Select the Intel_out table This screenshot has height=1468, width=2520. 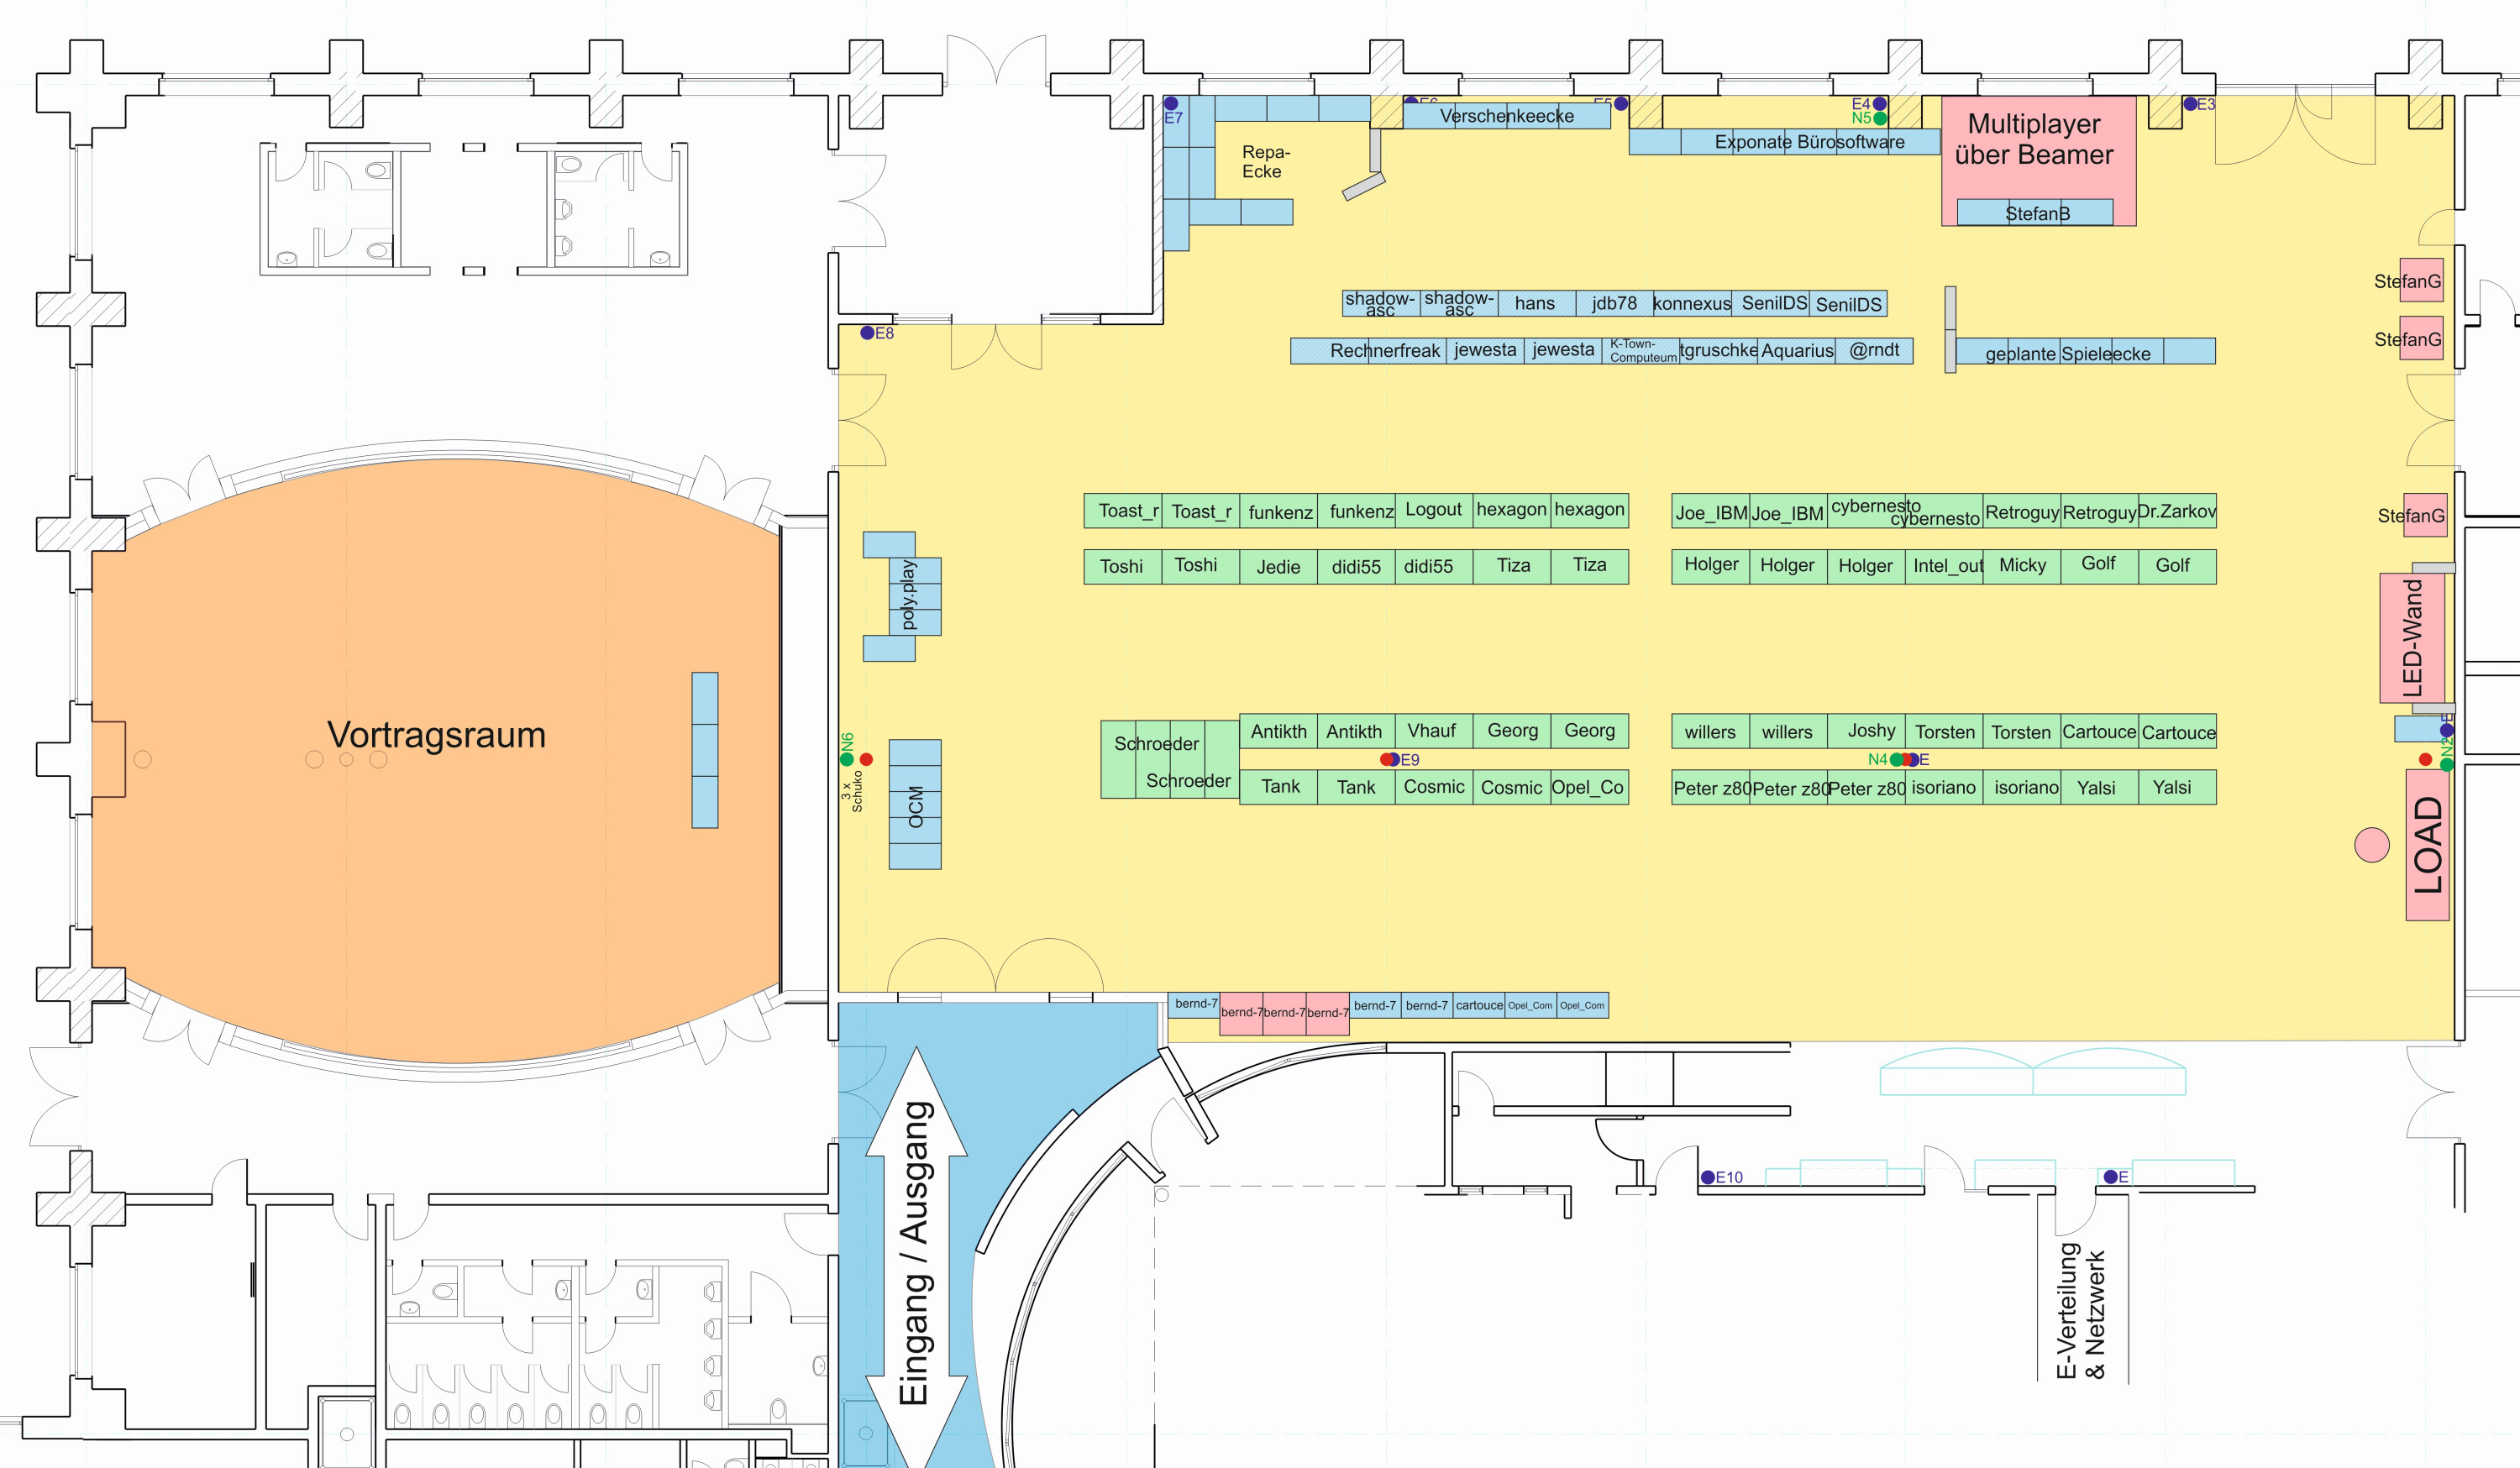tap(1945, 566)
